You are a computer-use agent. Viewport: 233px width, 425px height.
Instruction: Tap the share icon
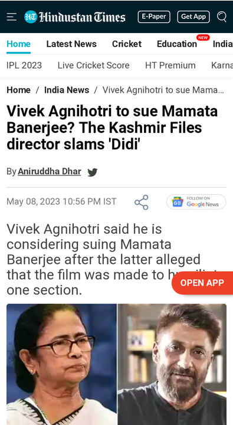tap(142, 202)
